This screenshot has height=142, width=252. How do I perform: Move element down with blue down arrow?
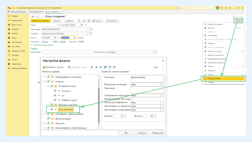pyautogui.click(x=101, y=67)
